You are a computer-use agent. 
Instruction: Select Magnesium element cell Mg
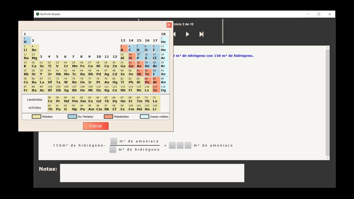pos(35,56)
